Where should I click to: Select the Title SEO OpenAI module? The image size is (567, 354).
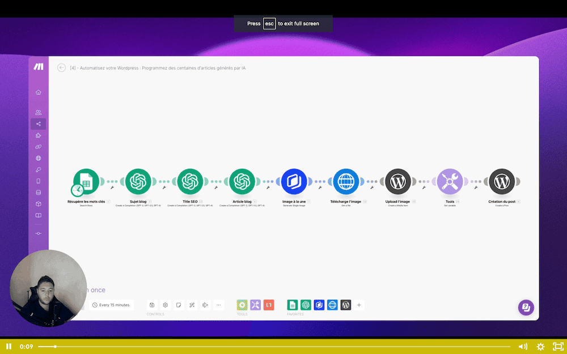tap(190, 182)
